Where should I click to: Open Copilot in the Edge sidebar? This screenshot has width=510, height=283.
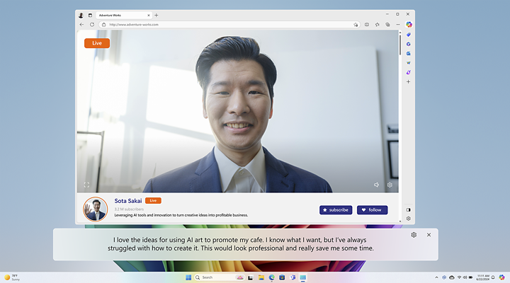coord(409,25)
